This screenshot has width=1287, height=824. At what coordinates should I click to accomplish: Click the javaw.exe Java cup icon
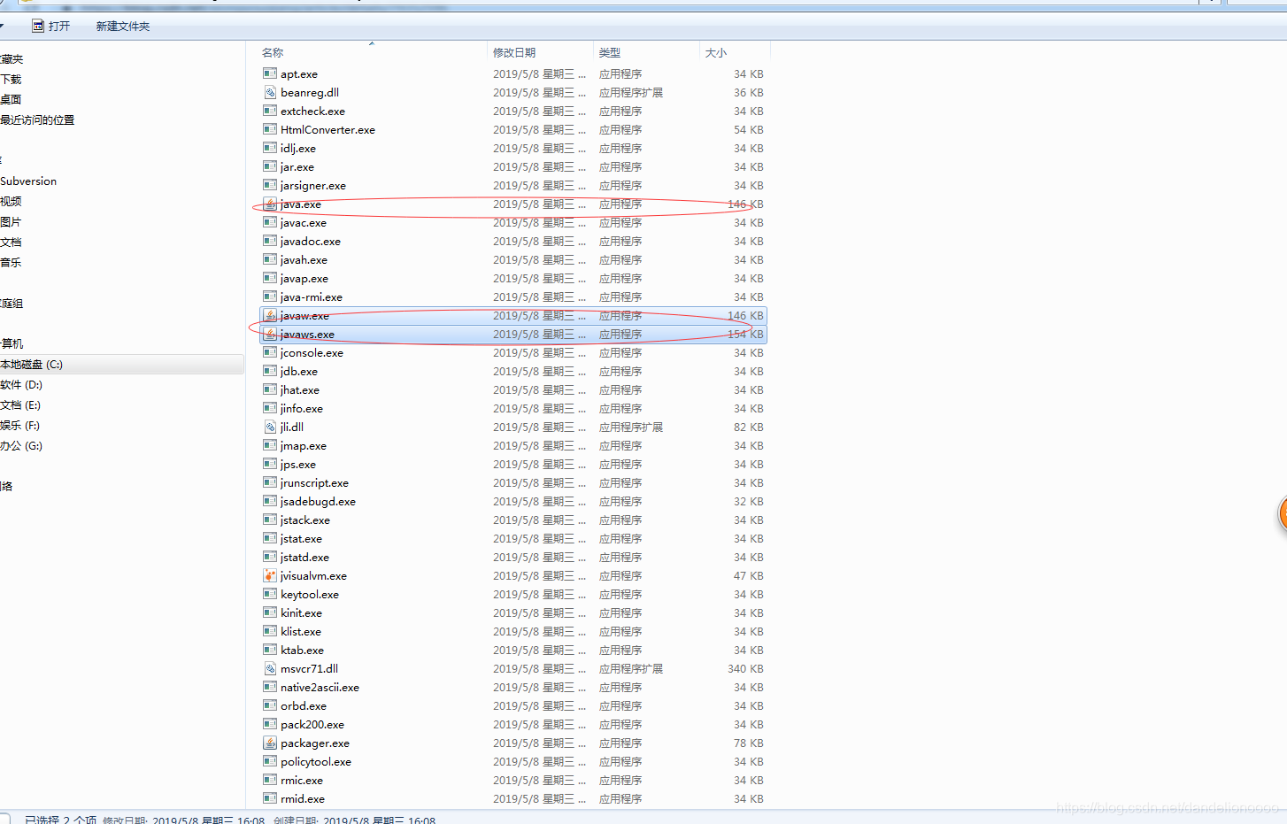[x=270, y=315]
